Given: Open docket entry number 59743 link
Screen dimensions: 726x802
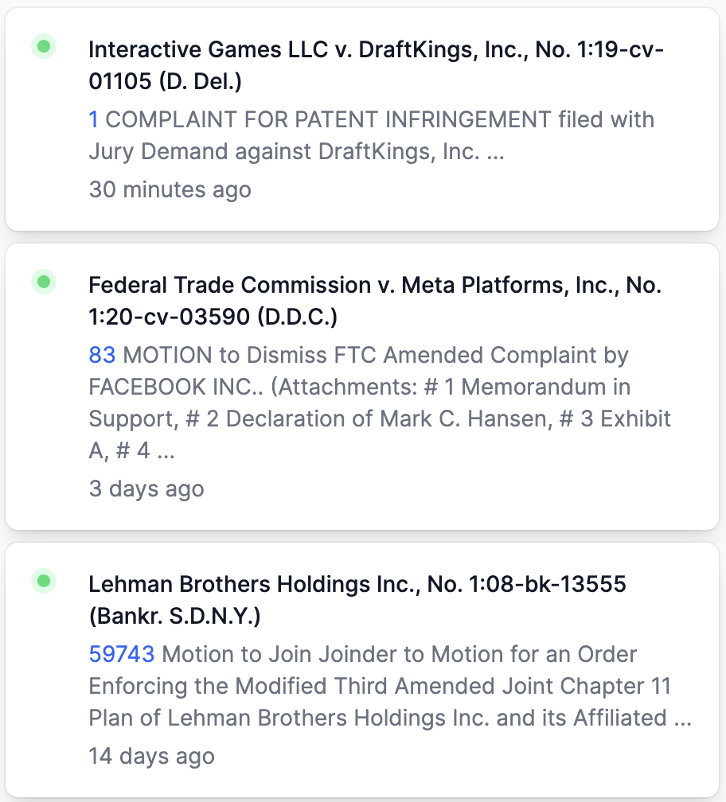Looking at the screenshot, I should (122, 654).
